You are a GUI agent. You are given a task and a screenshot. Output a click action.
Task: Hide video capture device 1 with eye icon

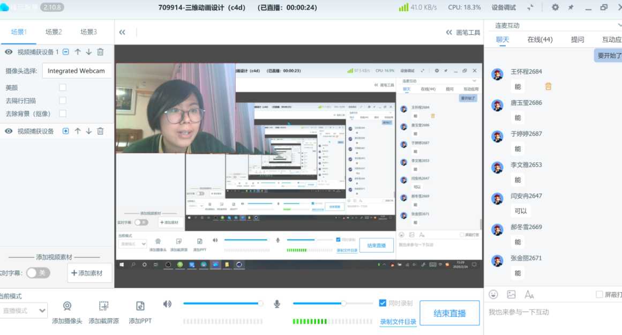coord(9,52)
